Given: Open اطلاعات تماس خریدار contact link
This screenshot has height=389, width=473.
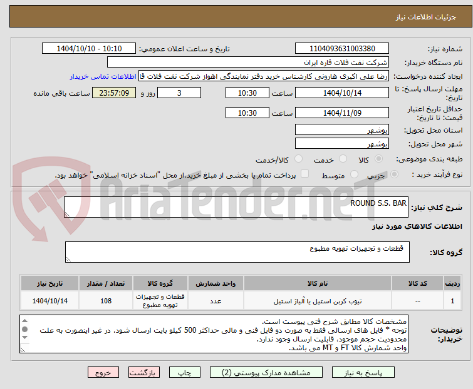Looking at the screenshot, I should pos(103,76).
